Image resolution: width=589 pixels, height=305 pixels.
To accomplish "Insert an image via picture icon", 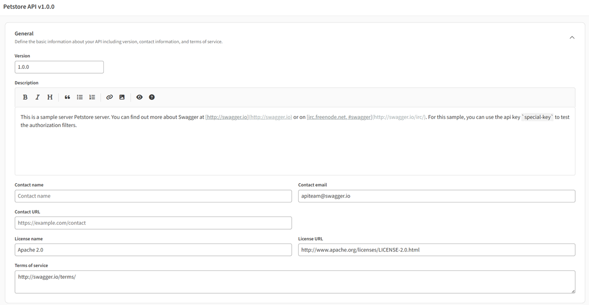I will coord(122,97).
